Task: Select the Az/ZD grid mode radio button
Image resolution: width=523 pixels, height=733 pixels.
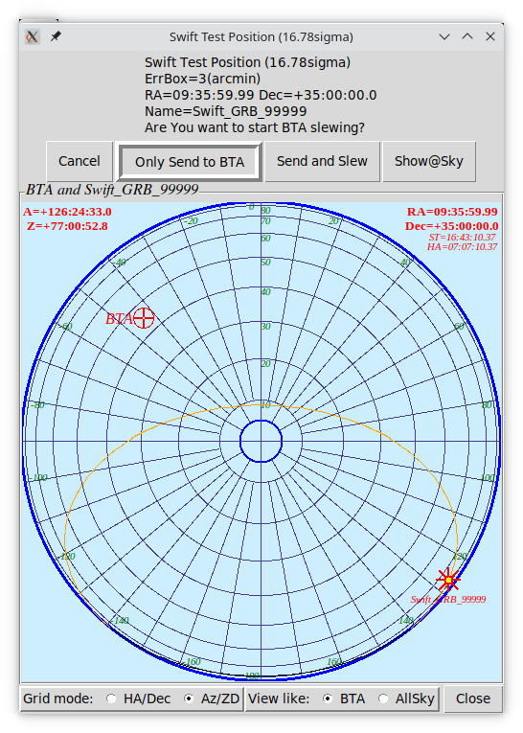Action: [x=189, y=699]
